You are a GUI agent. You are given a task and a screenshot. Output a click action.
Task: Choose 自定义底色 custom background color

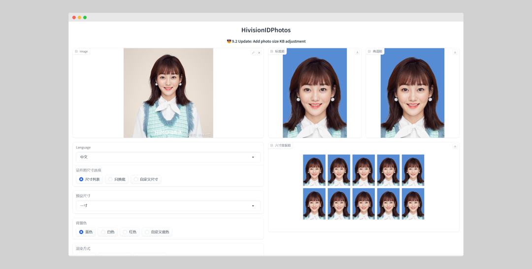click(x=157, y=232)
